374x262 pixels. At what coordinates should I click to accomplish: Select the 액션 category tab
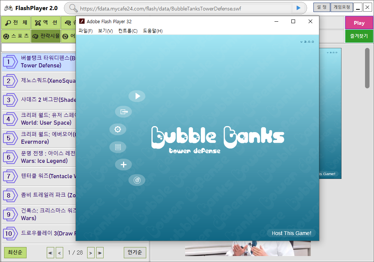46,23
